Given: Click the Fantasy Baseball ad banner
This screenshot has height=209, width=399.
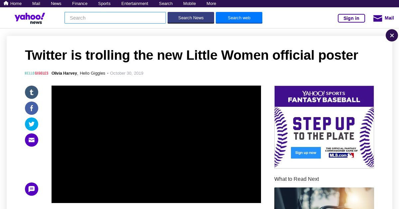Looking at the screenshot, I should (324, 127).
